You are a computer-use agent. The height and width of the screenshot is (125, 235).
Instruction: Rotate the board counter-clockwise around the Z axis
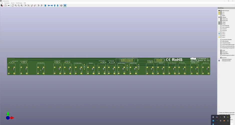(41, 5)
